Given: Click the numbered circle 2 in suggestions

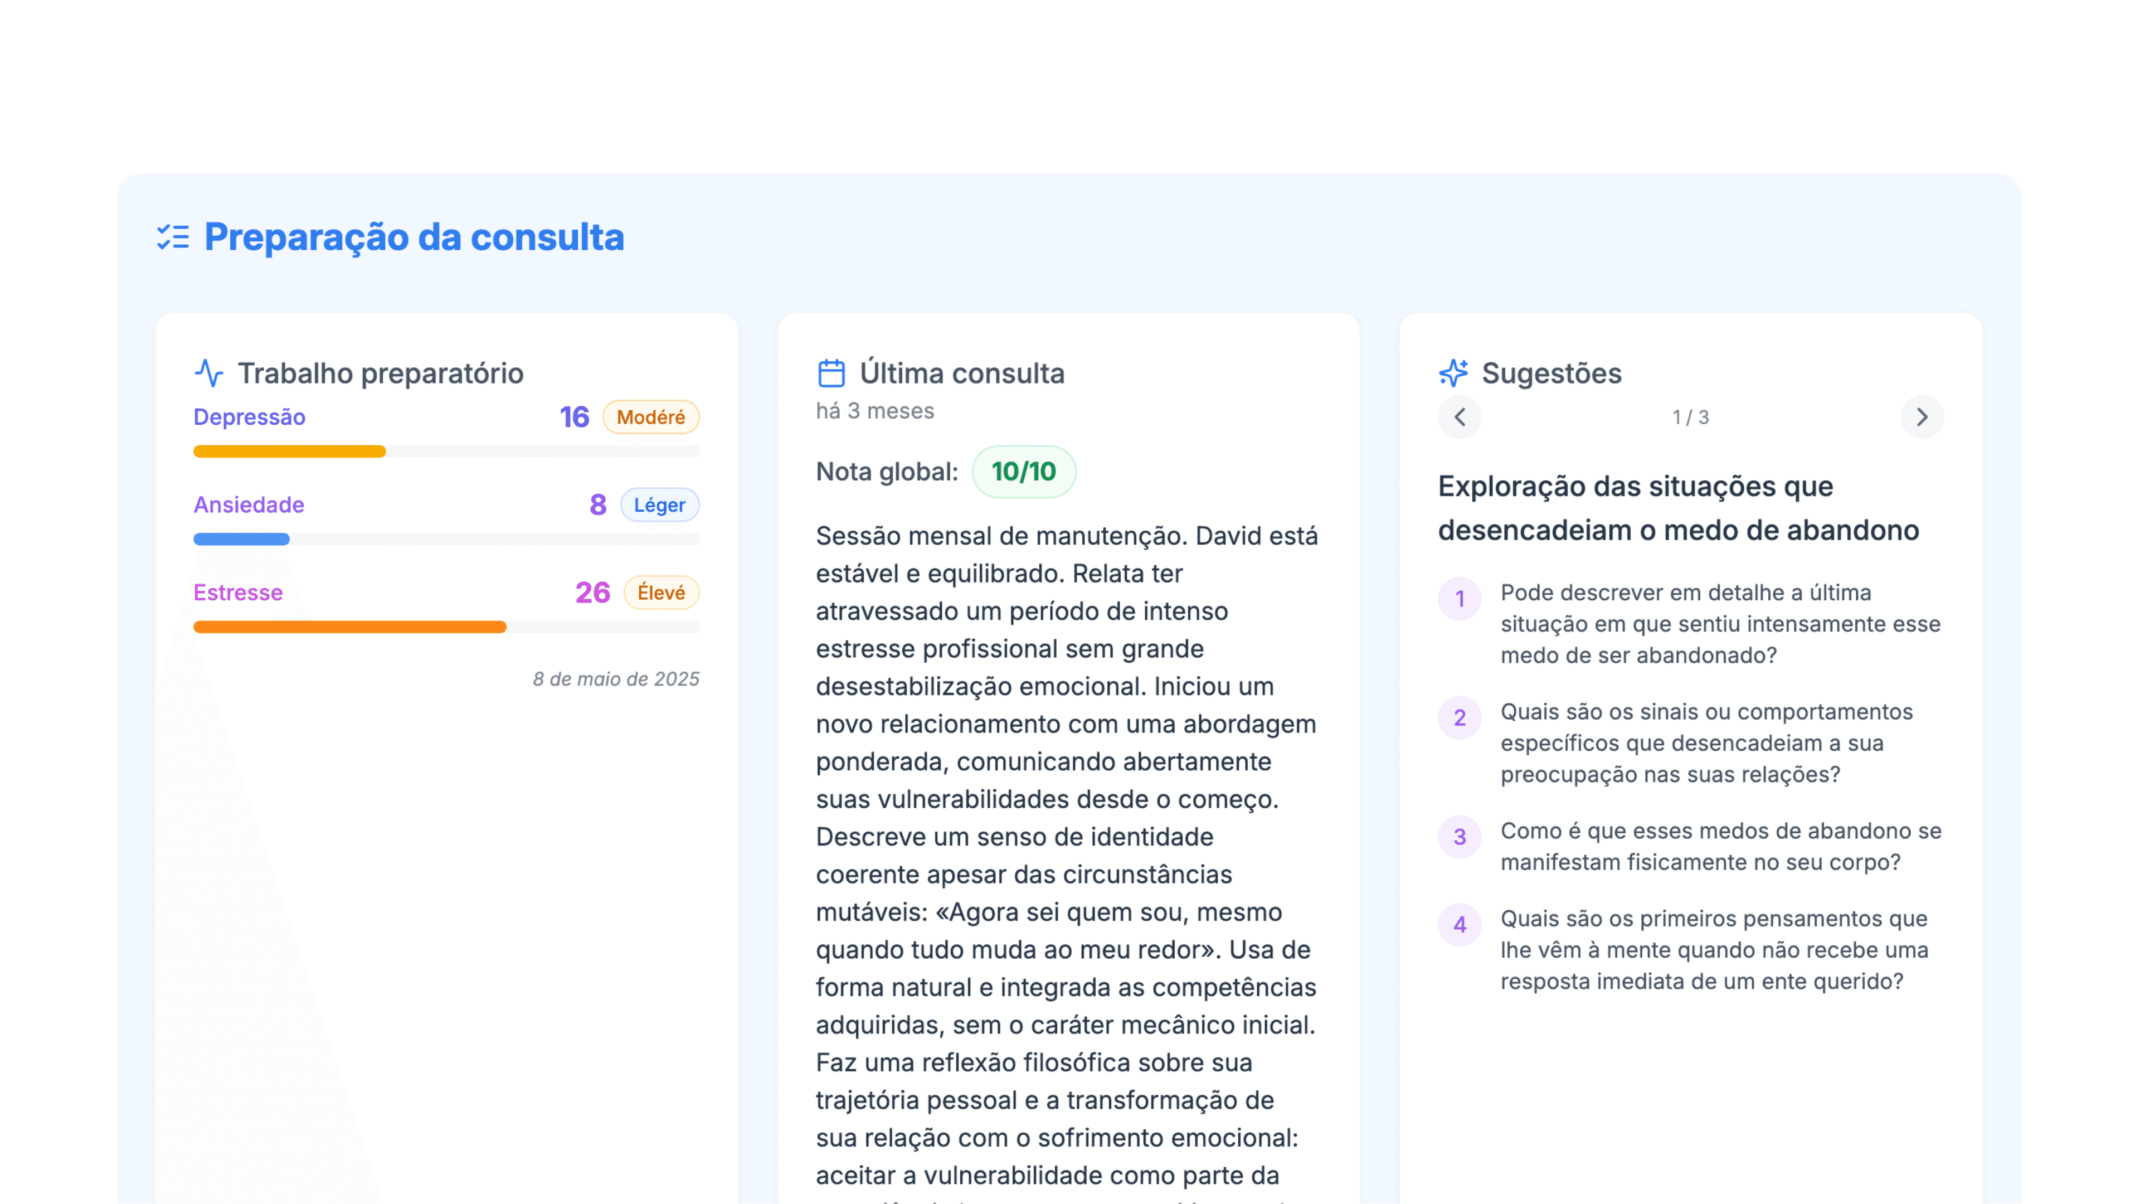Looking at the screenshot, I should 1460,718.
